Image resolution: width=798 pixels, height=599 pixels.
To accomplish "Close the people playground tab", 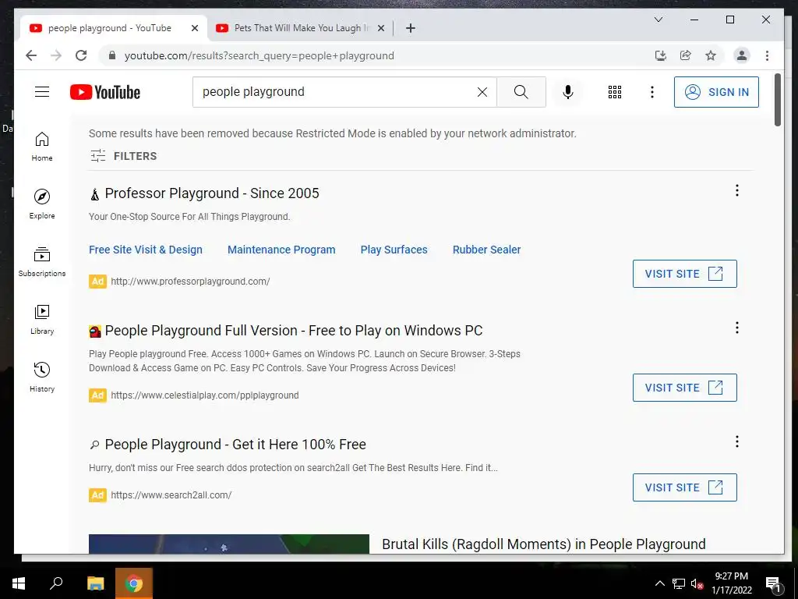I will 194,28.
